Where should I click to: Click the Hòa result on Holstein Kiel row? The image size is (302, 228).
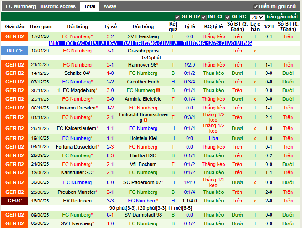213,138
